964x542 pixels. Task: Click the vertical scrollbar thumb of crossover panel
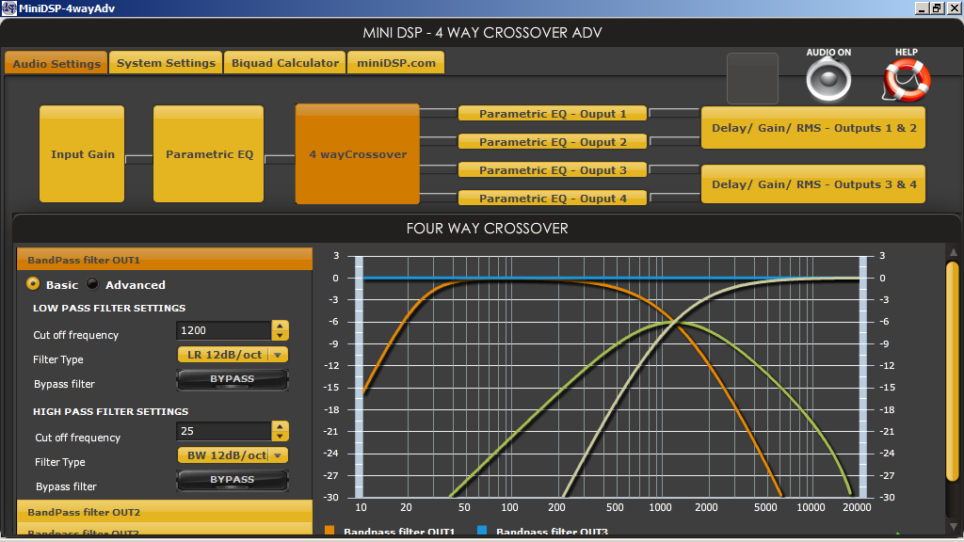(x=953, y=372)
